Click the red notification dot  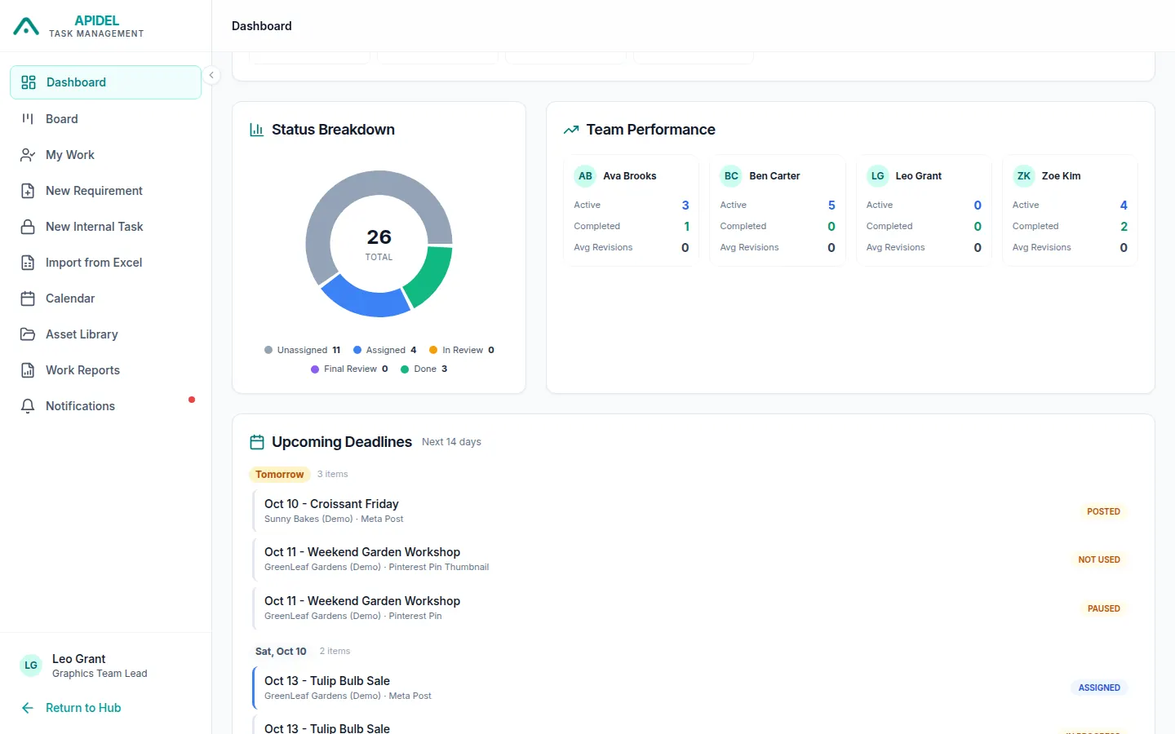coord(192,400)
